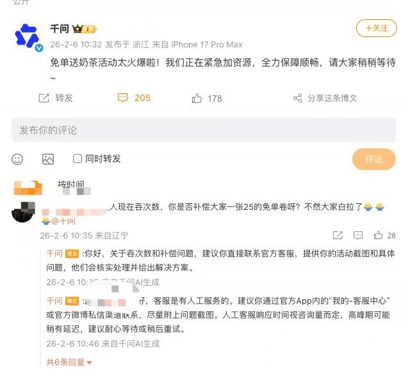
Task: Focus the 发布你的评论 input box
Action: 204,130
